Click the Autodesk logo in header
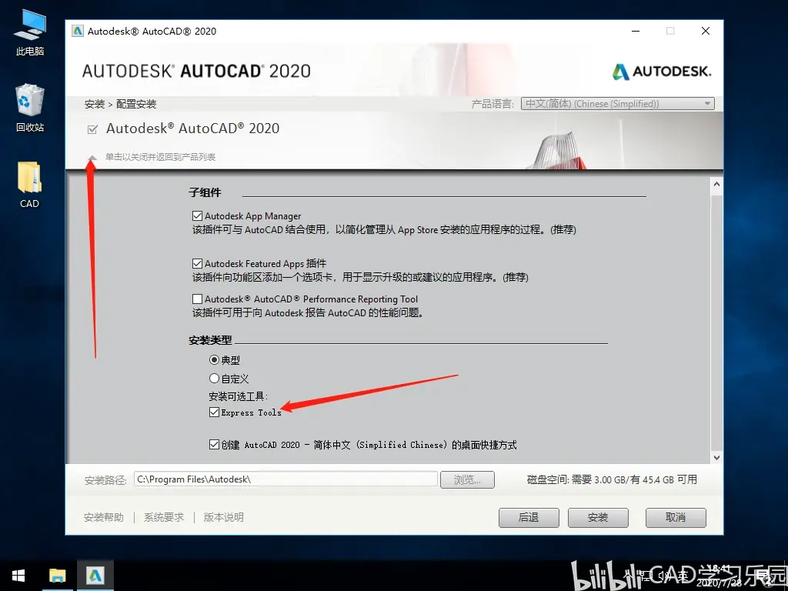788x591 pixels. (661, 72)
